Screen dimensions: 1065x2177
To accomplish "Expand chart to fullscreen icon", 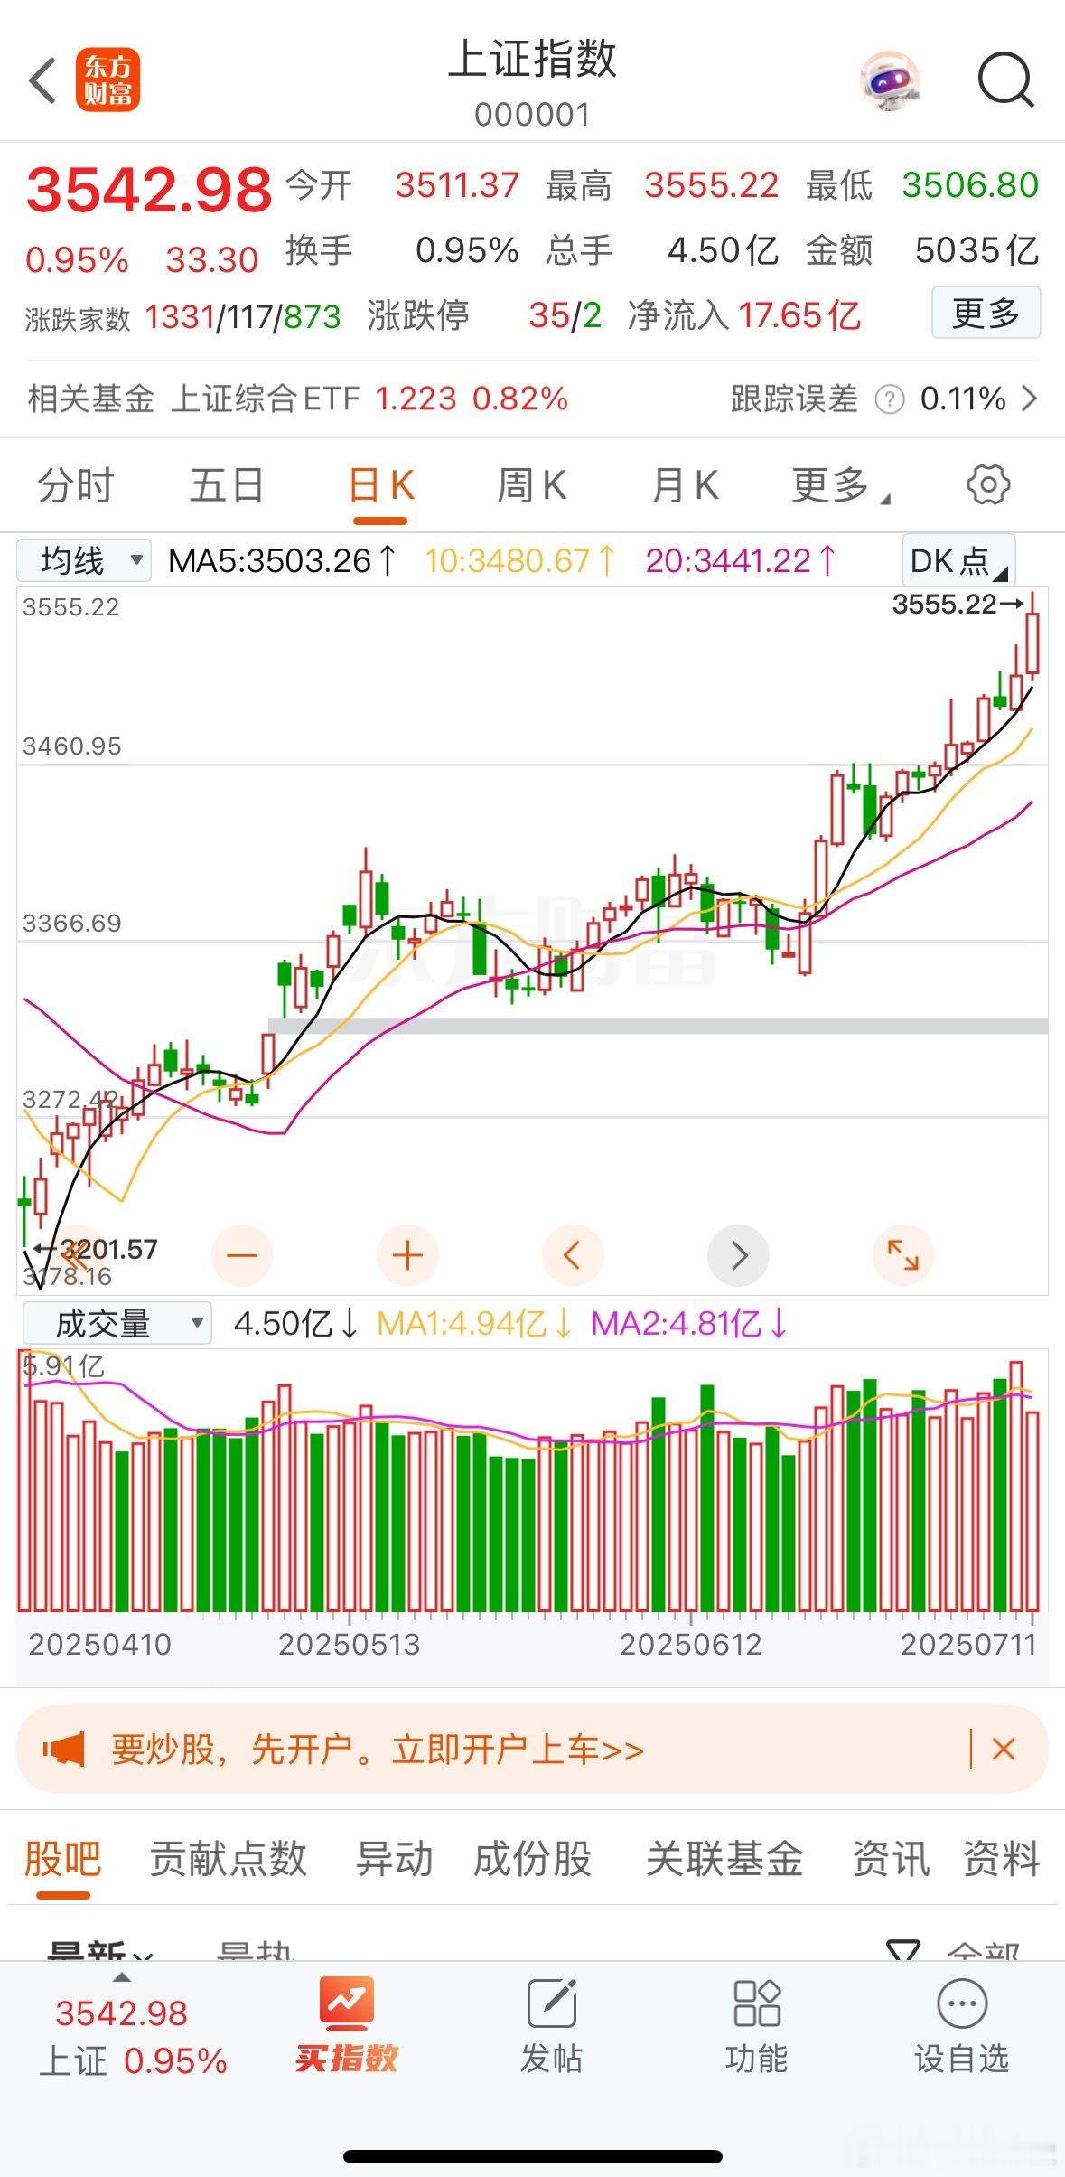I will click(903, 1254).
